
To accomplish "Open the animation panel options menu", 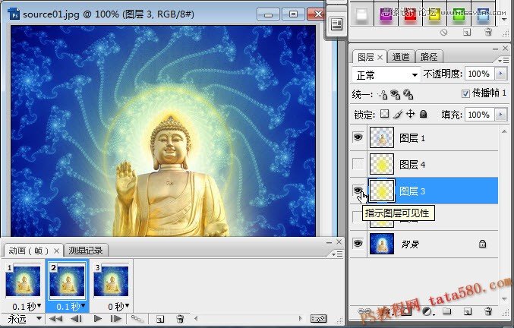I will [x=337, y=254].
